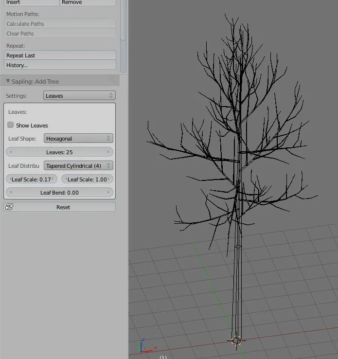Viewport: 338px width, 359px height.
Task: Click the 3D cursor at tree base
Action: click(x=236, y=341)
